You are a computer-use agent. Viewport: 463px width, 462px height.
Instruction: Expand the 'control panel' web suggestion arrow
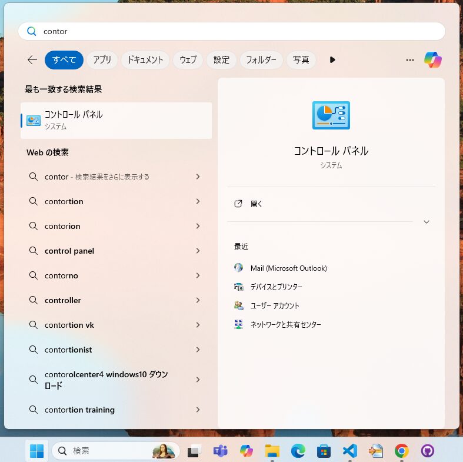[x=198, y=251]
